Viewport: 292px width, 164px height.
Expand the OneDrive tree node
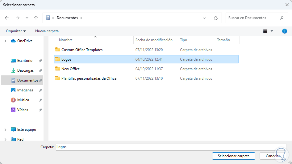(5, 41)
